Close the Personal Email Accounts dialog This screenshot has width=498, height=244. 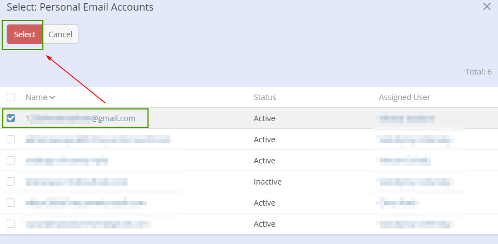[486, 7]
